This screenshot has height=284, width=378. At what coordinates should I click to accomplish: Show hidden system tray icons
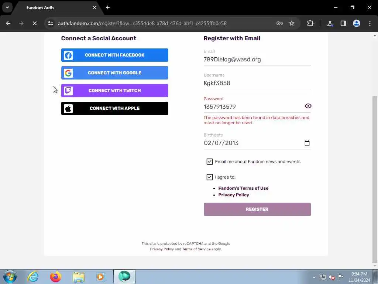[314, 277]
